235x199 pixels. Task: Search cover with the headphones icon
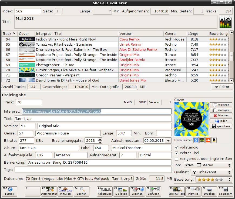click(x=202, y=140)
